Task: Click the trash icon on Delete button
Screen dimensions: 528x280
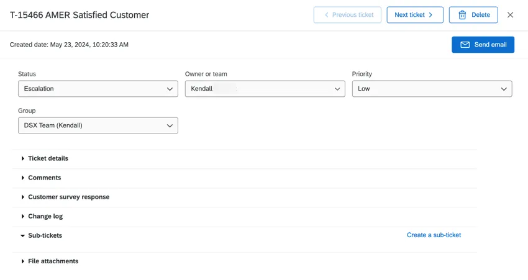Action: (462, 15)
